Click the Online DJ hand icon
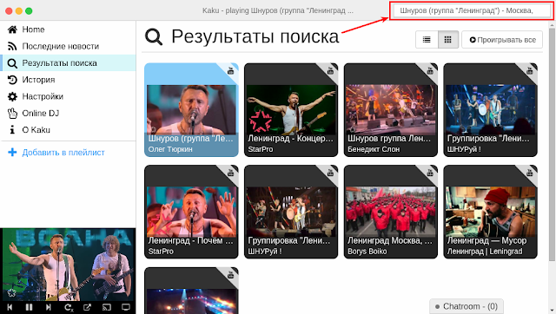 tap(12, 114)
